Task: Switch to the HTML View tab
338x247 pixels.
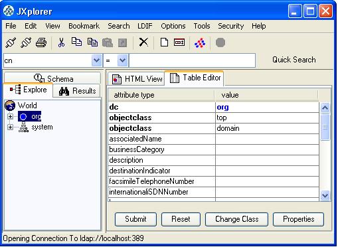Action: pyautogui.click(x=136, y=78)
